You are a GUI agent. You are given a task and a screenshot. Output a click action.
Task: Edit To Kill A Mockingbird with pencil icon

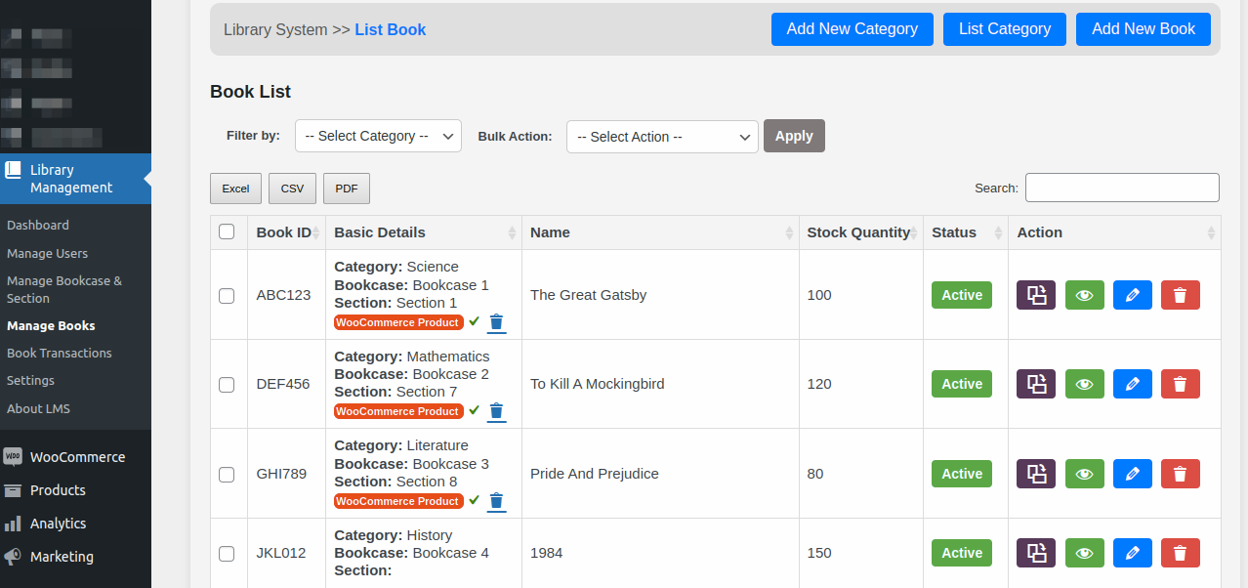(x=1133, y=384)
